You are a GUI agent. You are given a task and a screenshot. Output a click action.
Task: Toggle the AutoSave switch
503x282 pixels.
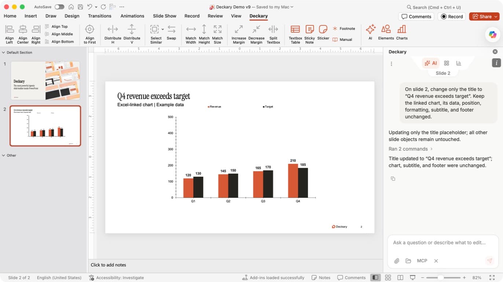coord(59,7)
